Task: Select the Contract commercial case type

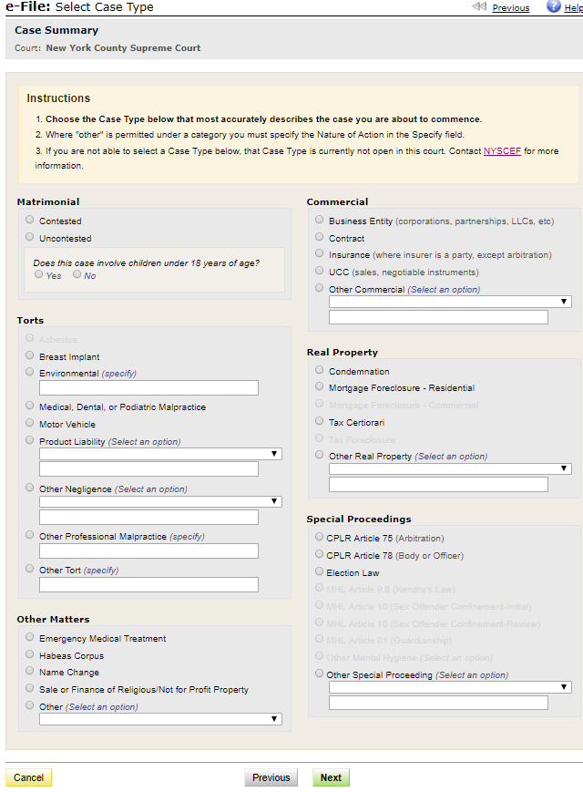Action: 319,238
